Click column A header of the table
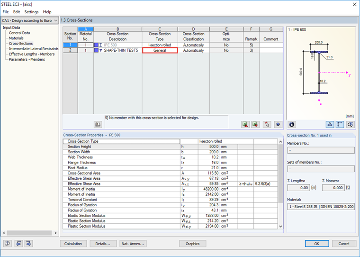 (86, 29)
